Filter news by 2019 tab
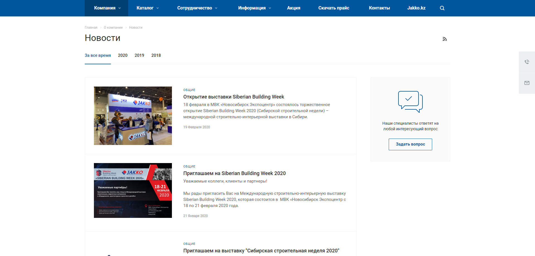The width and height of the screenshot is (535, 256). point(139,55)
